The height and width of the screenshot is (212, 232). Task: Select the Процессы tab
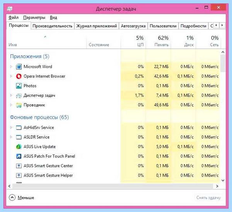(19, 25)
